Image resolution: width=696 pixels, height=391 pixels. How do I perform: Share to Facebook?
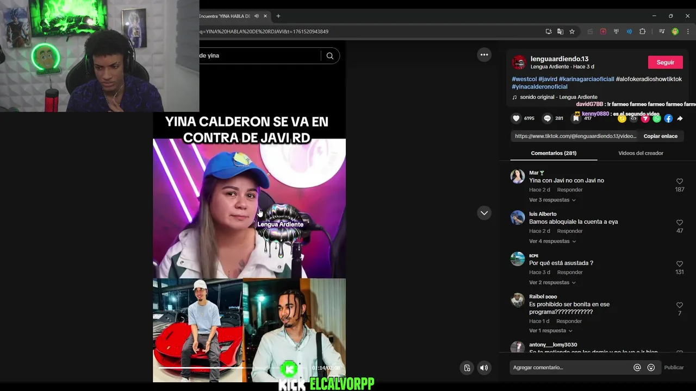[668, 118]
